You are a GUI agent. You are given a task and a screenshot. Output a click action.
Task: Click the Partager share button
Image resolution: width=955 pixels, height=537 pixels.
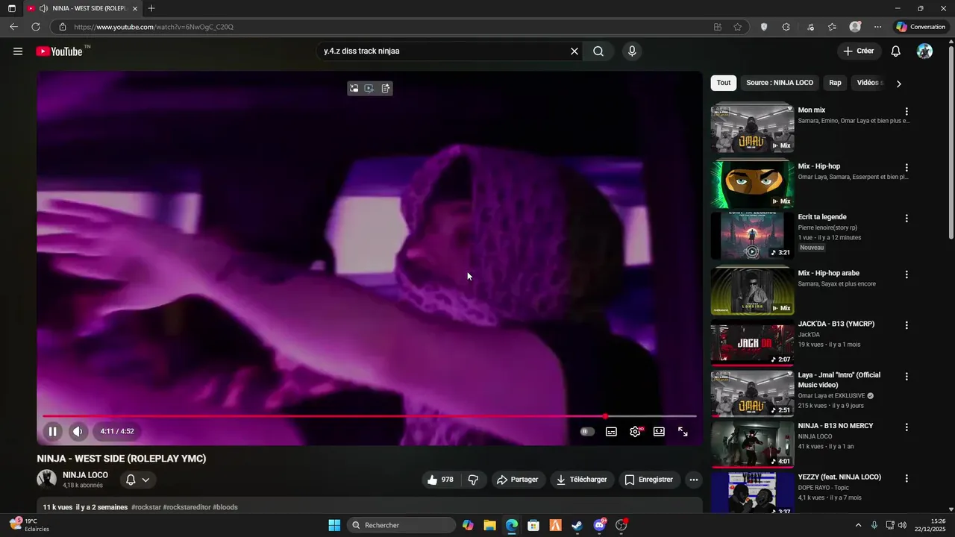517,480
